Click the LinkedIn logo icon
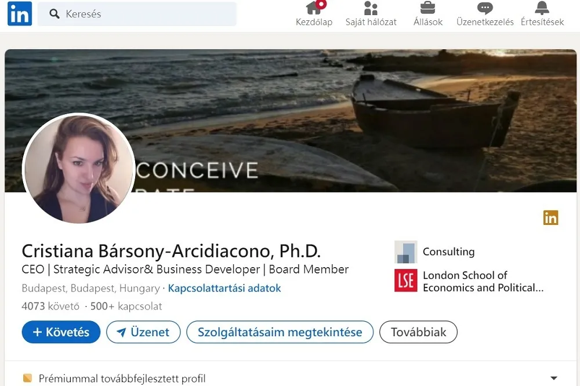 tap(20, 14)
